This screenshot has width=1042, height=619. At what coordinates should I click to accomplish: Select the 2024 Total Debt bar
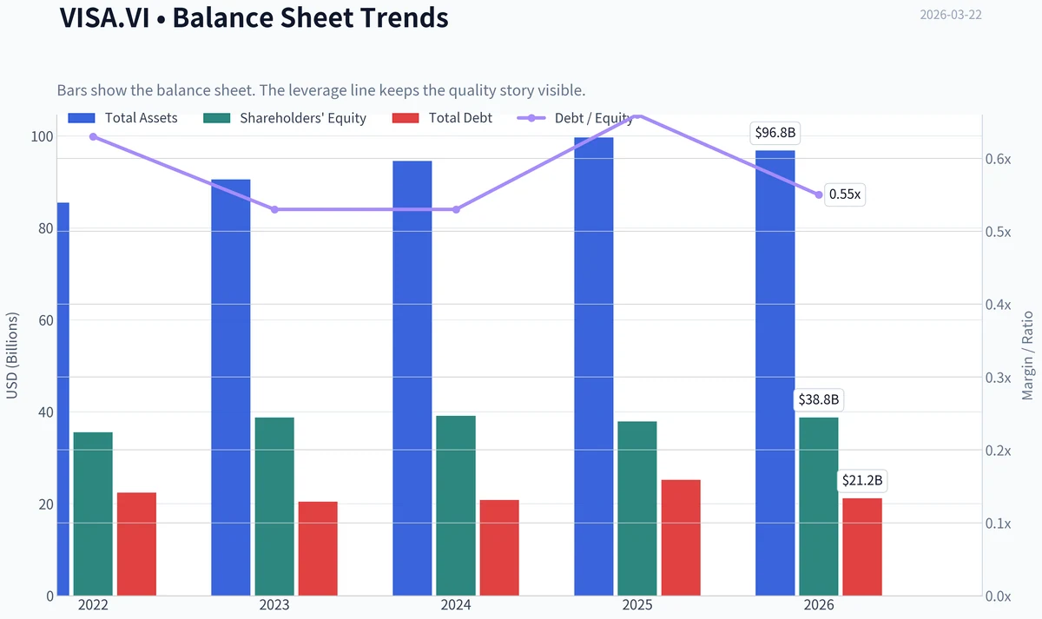click(x=499, y=548)
